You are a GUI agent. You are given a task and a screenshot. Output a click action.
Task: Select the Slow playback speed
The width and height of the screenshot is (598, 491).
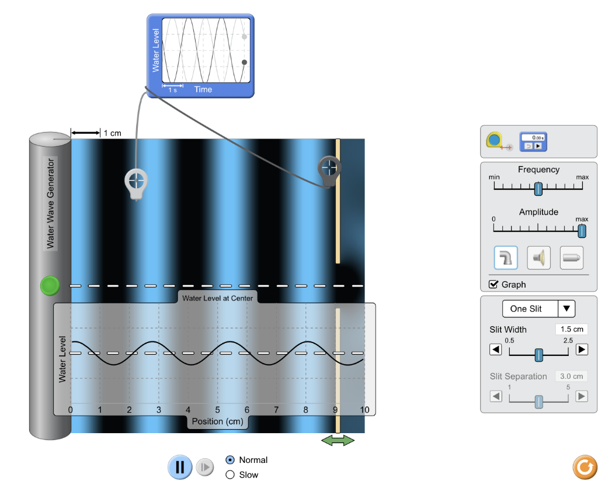coord(230,475)
